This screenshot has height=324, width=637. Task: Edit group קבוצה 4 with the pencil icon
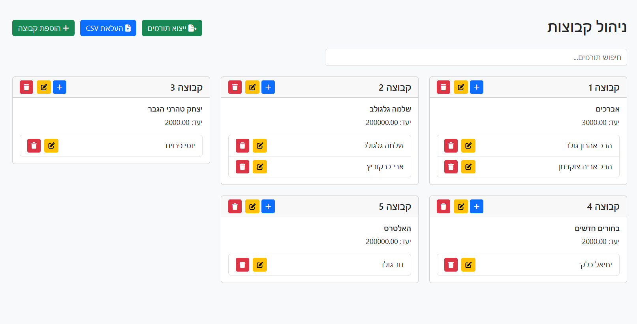(460, 206)
